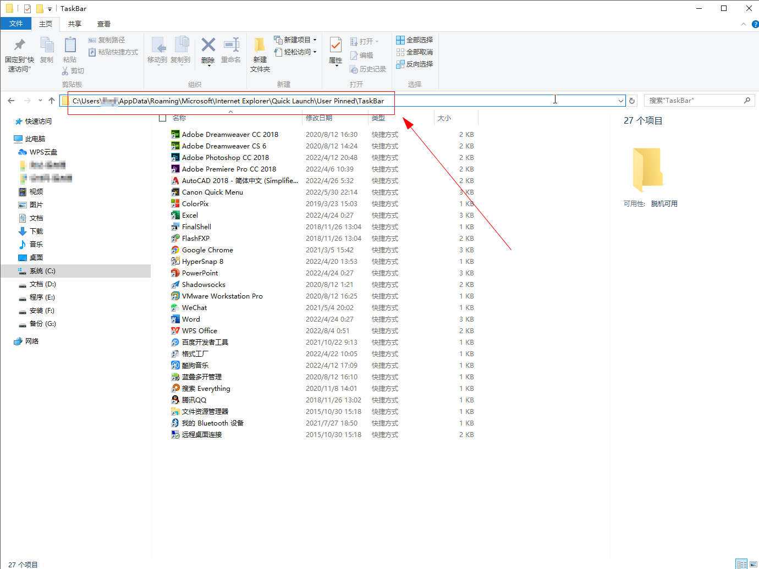The image size is (759, 569).
Task: Click Edit (编辑) in the ribbon
Action: (361, 56)
